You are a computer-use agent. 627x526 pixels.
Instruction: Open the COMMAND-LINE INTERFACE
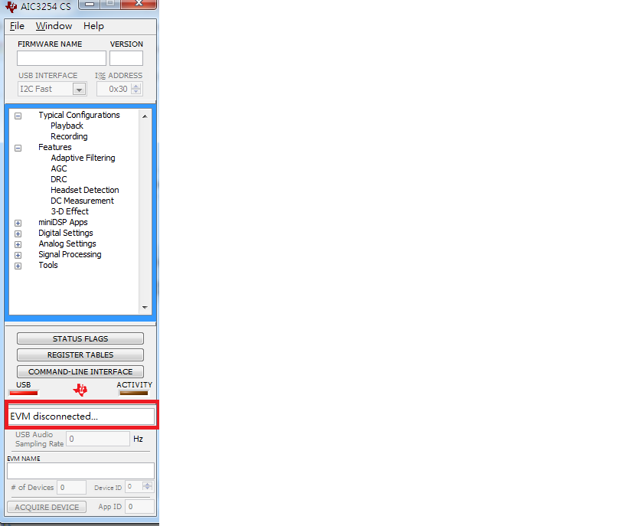(80, 371)
